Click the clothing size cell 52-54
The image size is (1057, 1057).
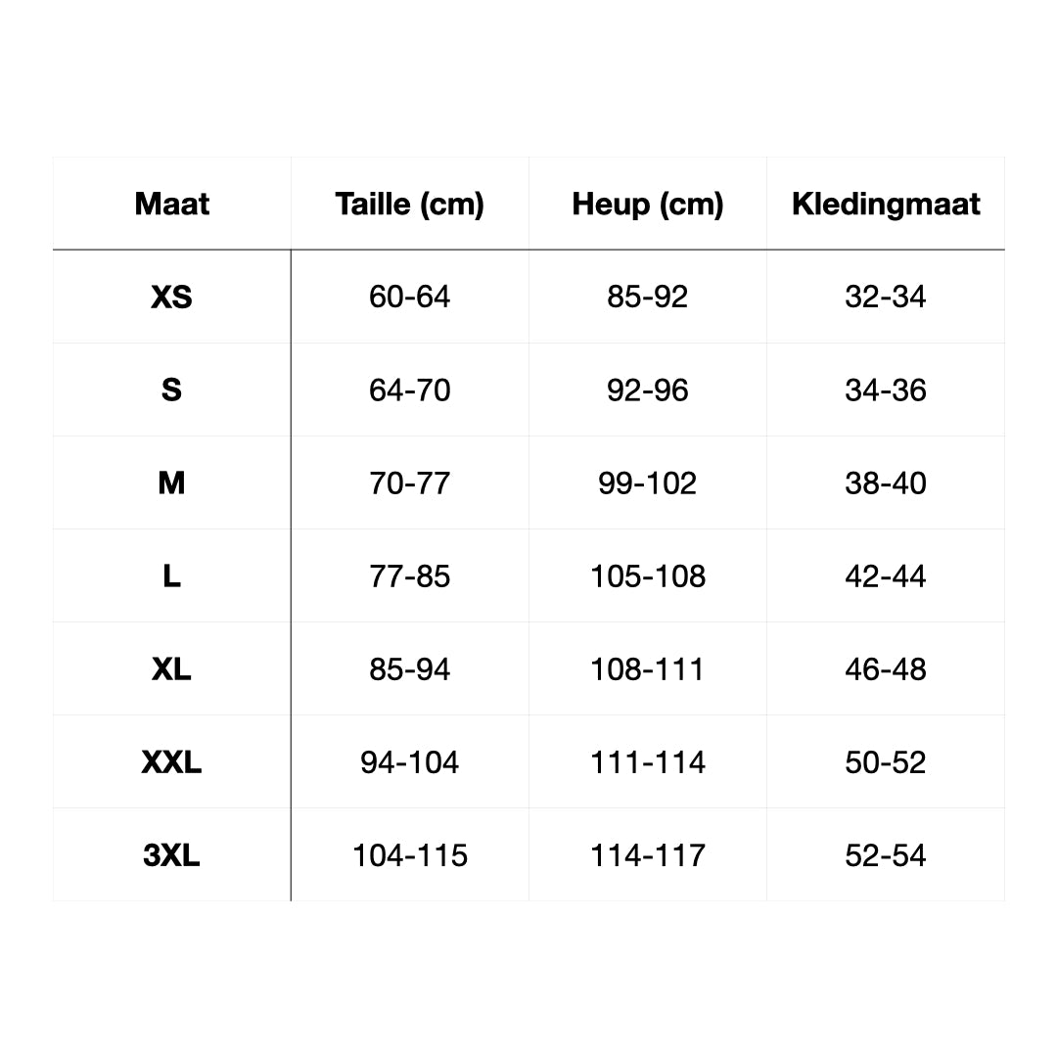click(x=886, y=855)
